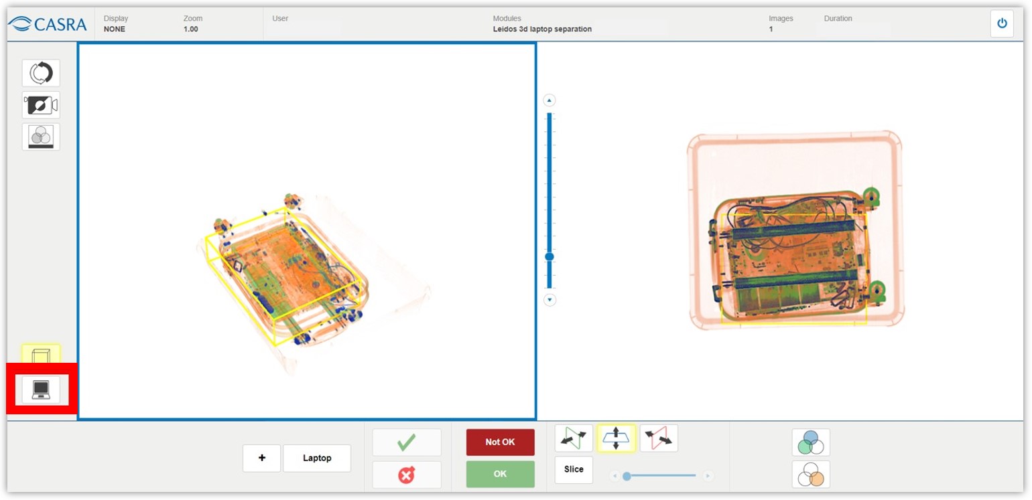Click the rotate view reset icon
This screenshot has height=500, width=1032.
(41, 73)
